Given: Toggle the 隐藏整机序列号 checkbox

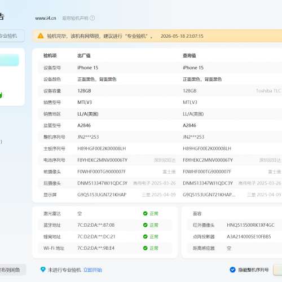Looking at the screenshot, I should 232,270.
